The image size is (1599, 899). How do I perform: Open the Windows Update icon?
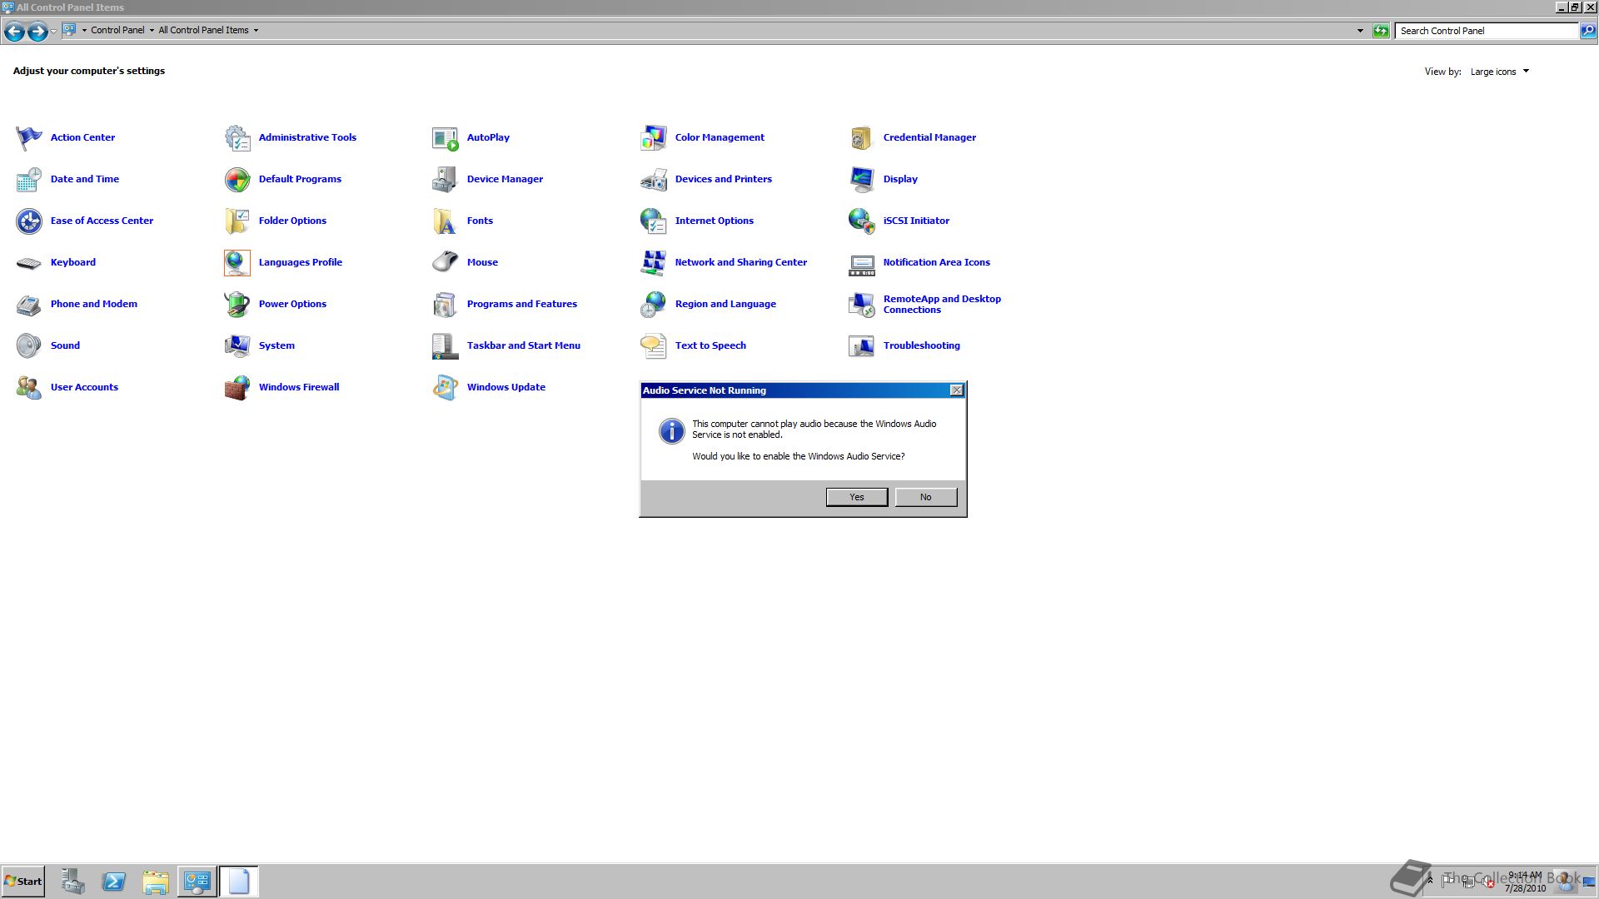[446, 387]
